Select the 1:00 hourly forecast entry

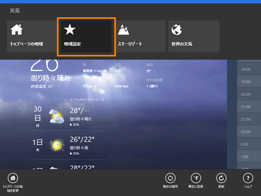(x=249, y=157)
